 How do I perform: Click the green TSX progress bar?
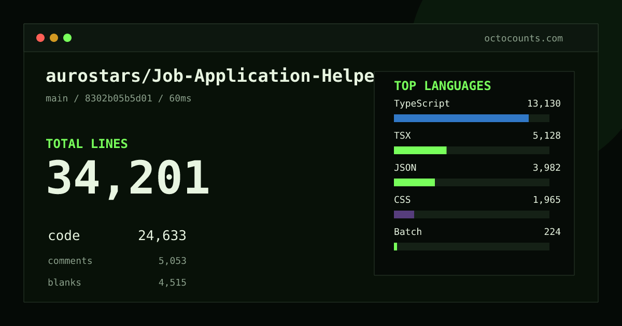420,150
